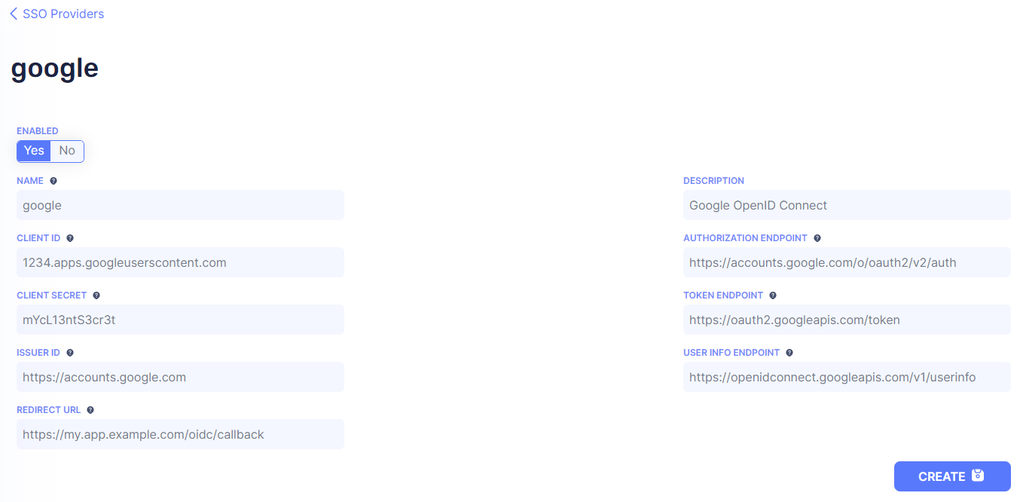Click the help icon next to Name

tap(53, 181)
